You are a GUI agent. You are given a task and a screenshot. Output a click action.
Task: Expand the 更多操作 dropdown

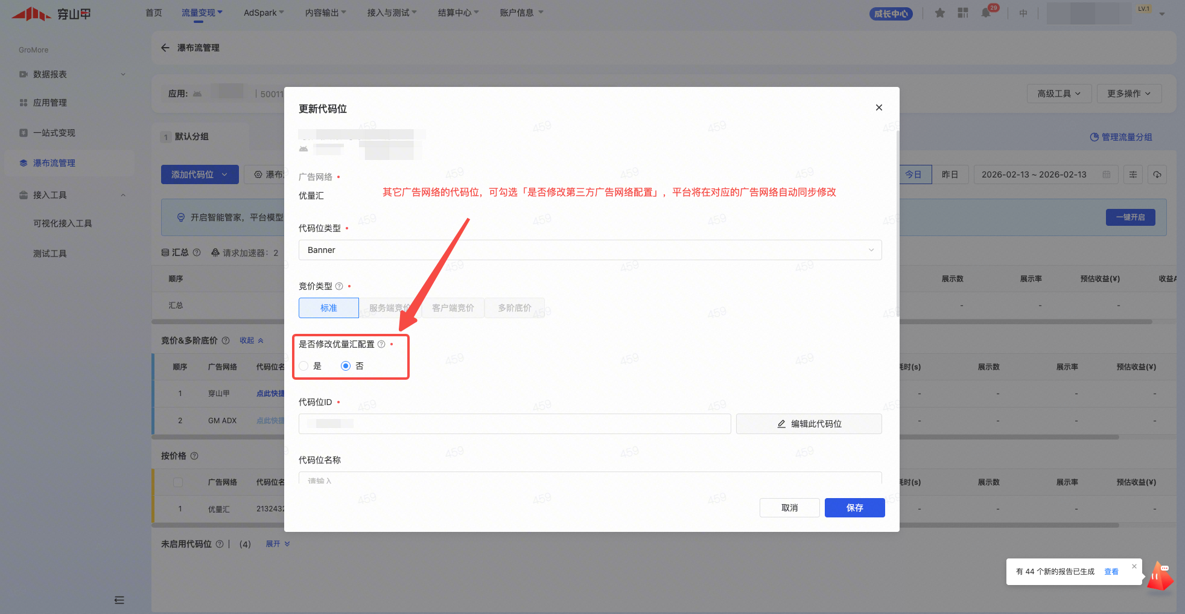1128,94
